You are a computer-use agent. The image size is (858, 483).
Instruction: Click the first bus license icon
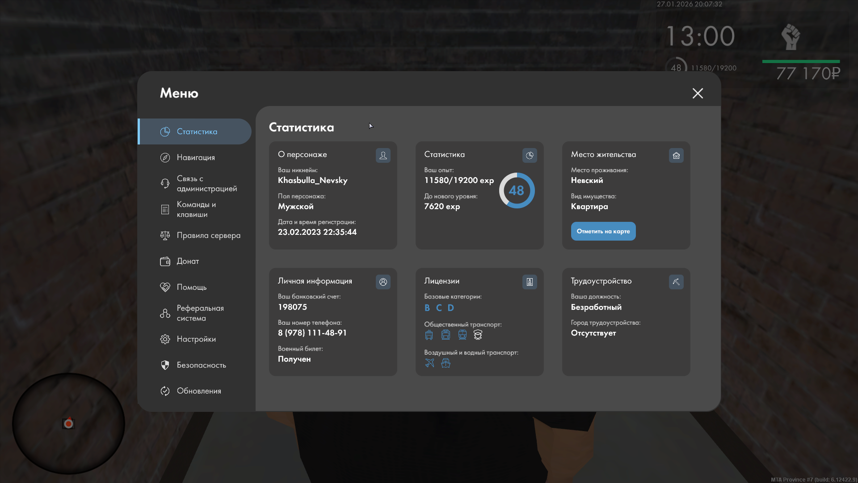pos(429,335)
